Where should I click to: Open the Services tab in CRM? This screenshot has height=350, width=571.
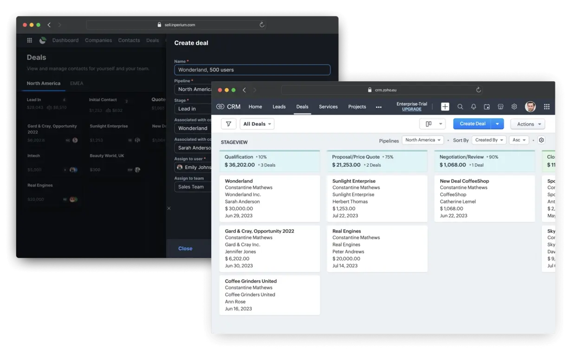(328, 107)
